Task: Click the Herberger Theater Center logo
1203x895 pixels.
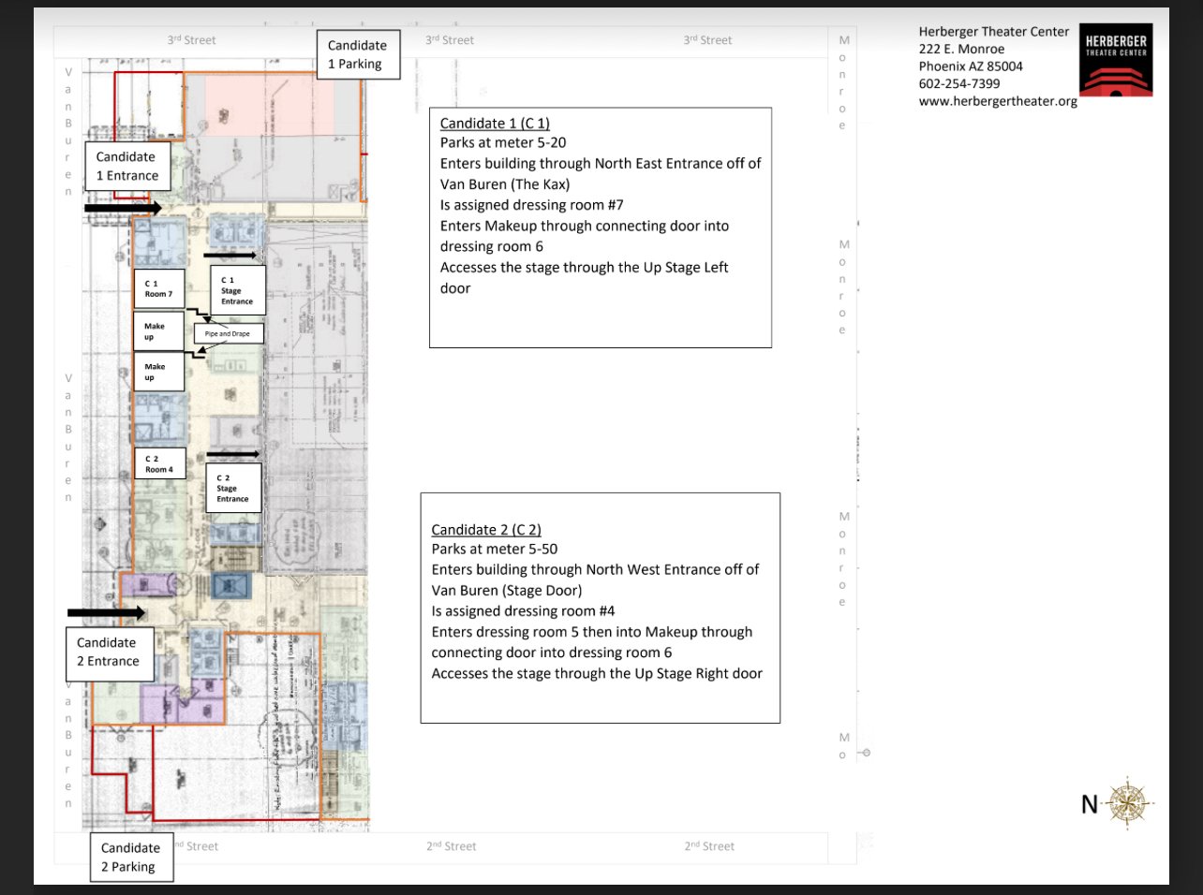Action: point(1116,60)
